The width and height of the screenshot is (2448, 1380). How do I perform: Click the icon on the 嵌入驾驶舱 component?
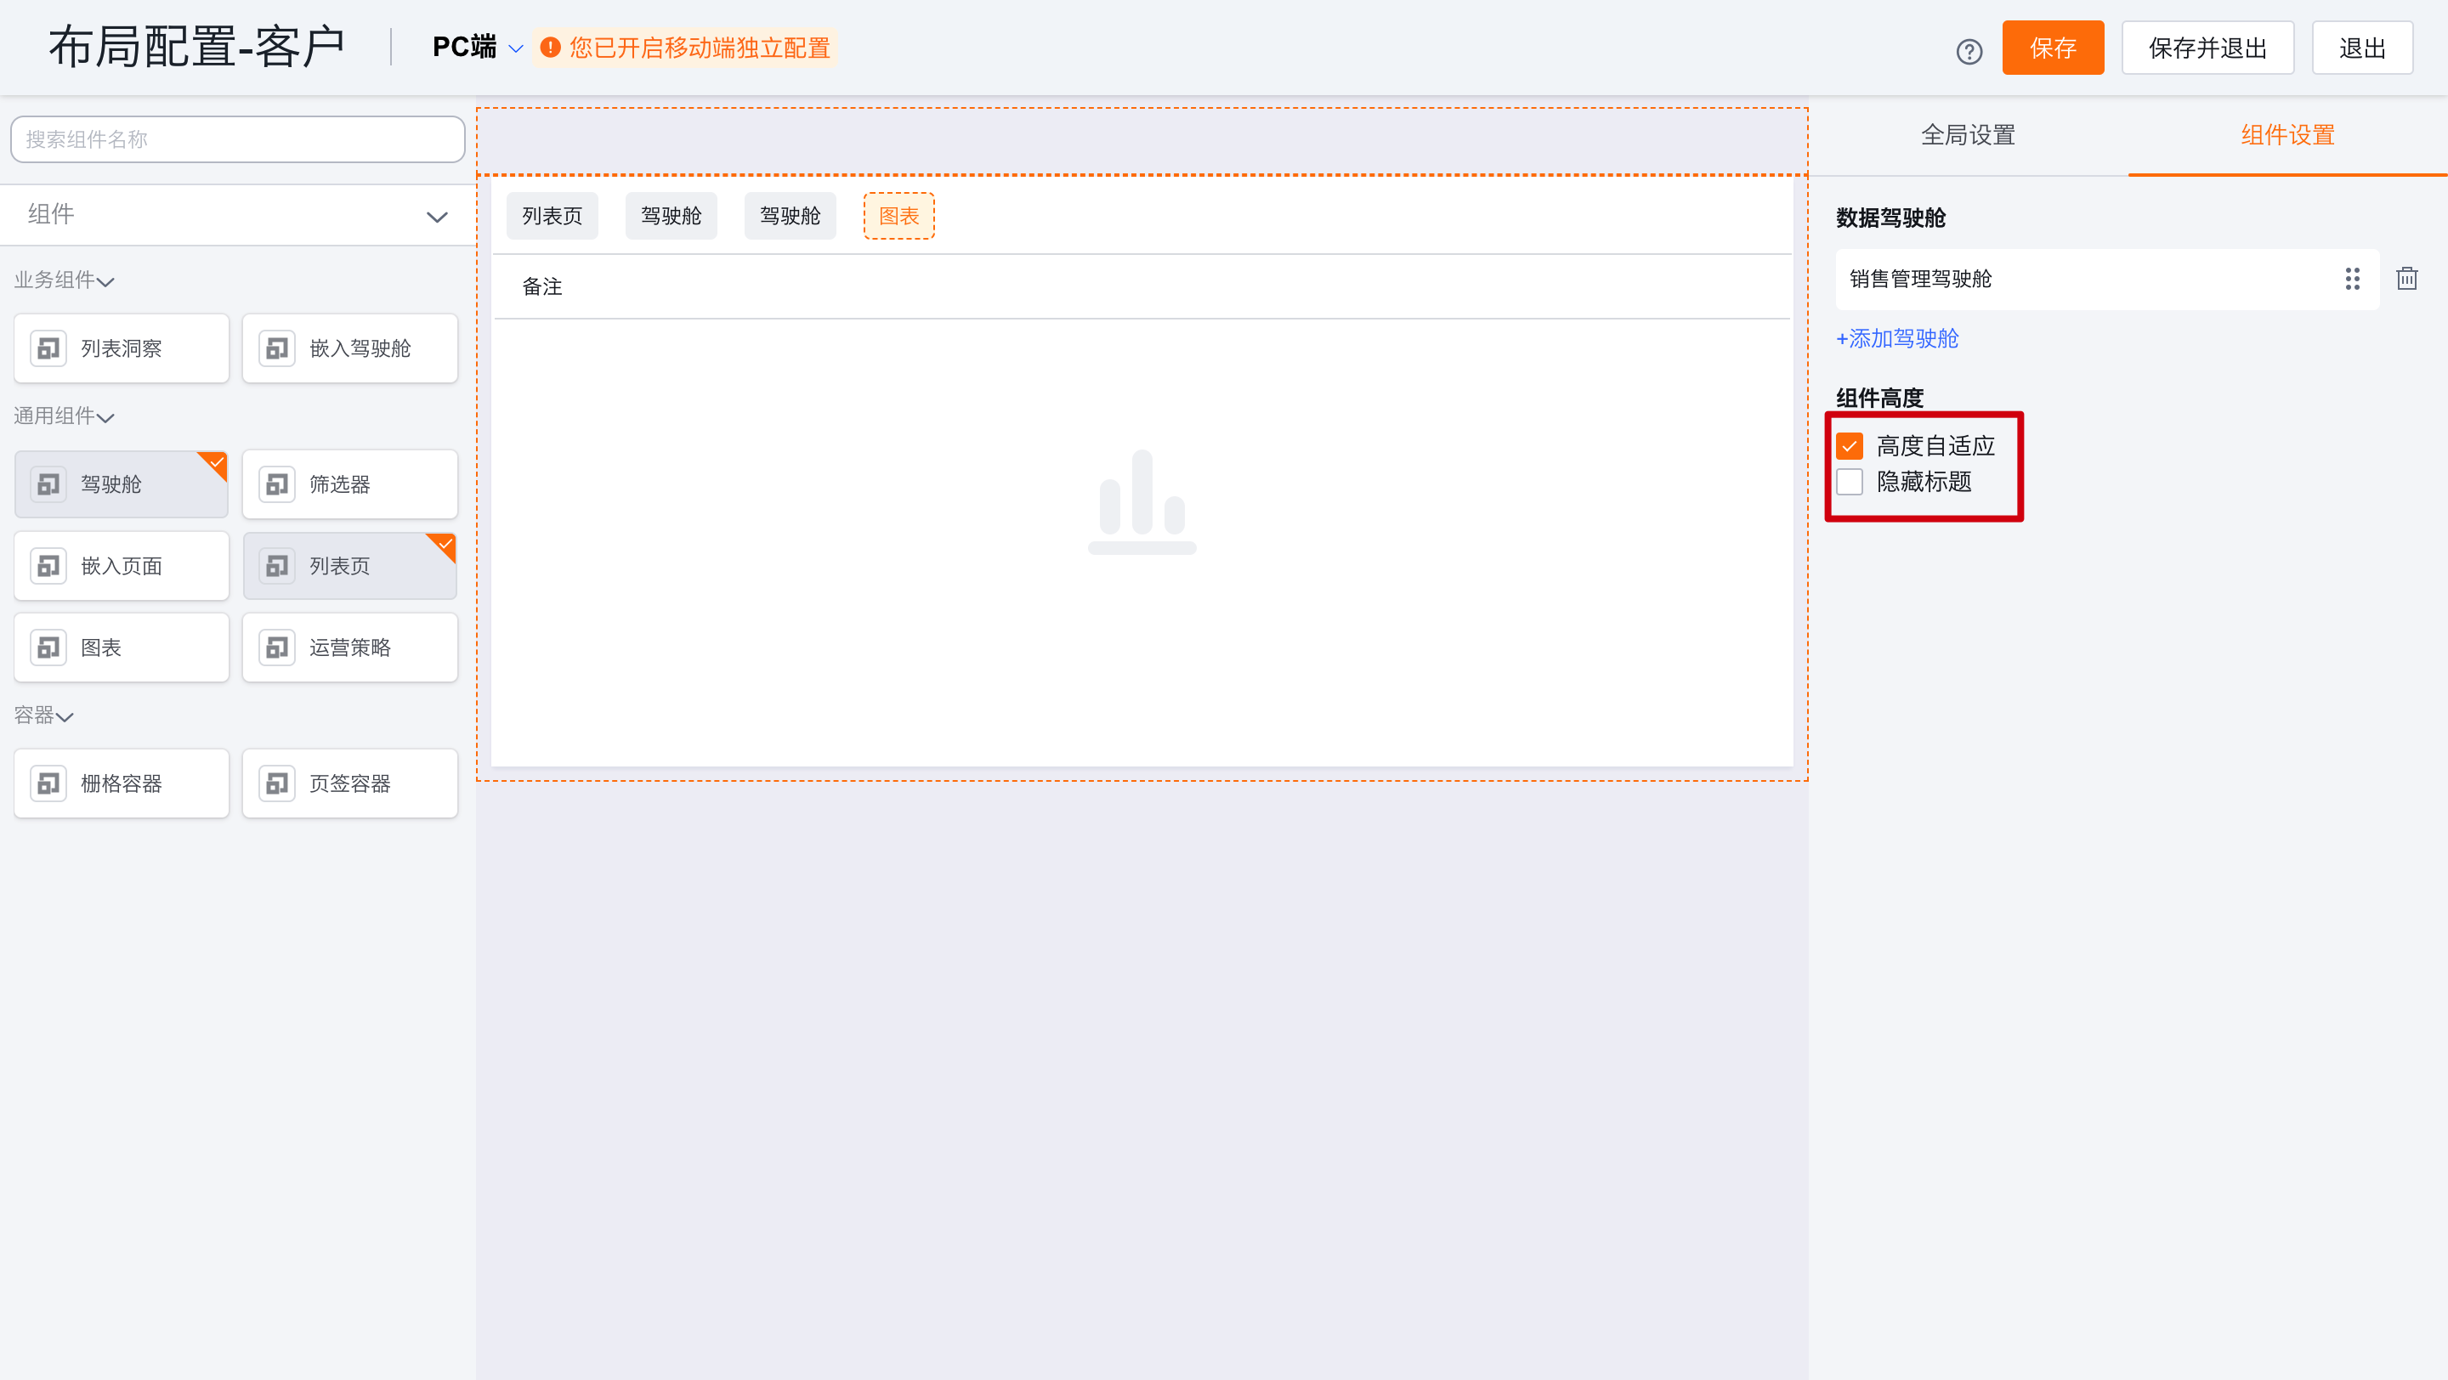point(276,348)
